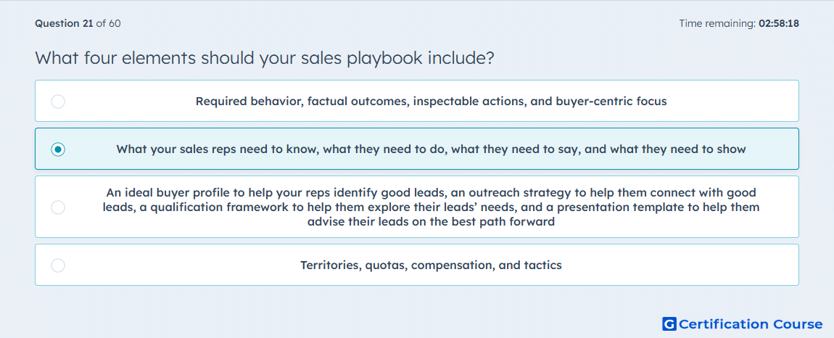This screenshot has width=834, height=338.
Task: Click the 'qualification framework' middle line of third answer
Action: point(431,207)
